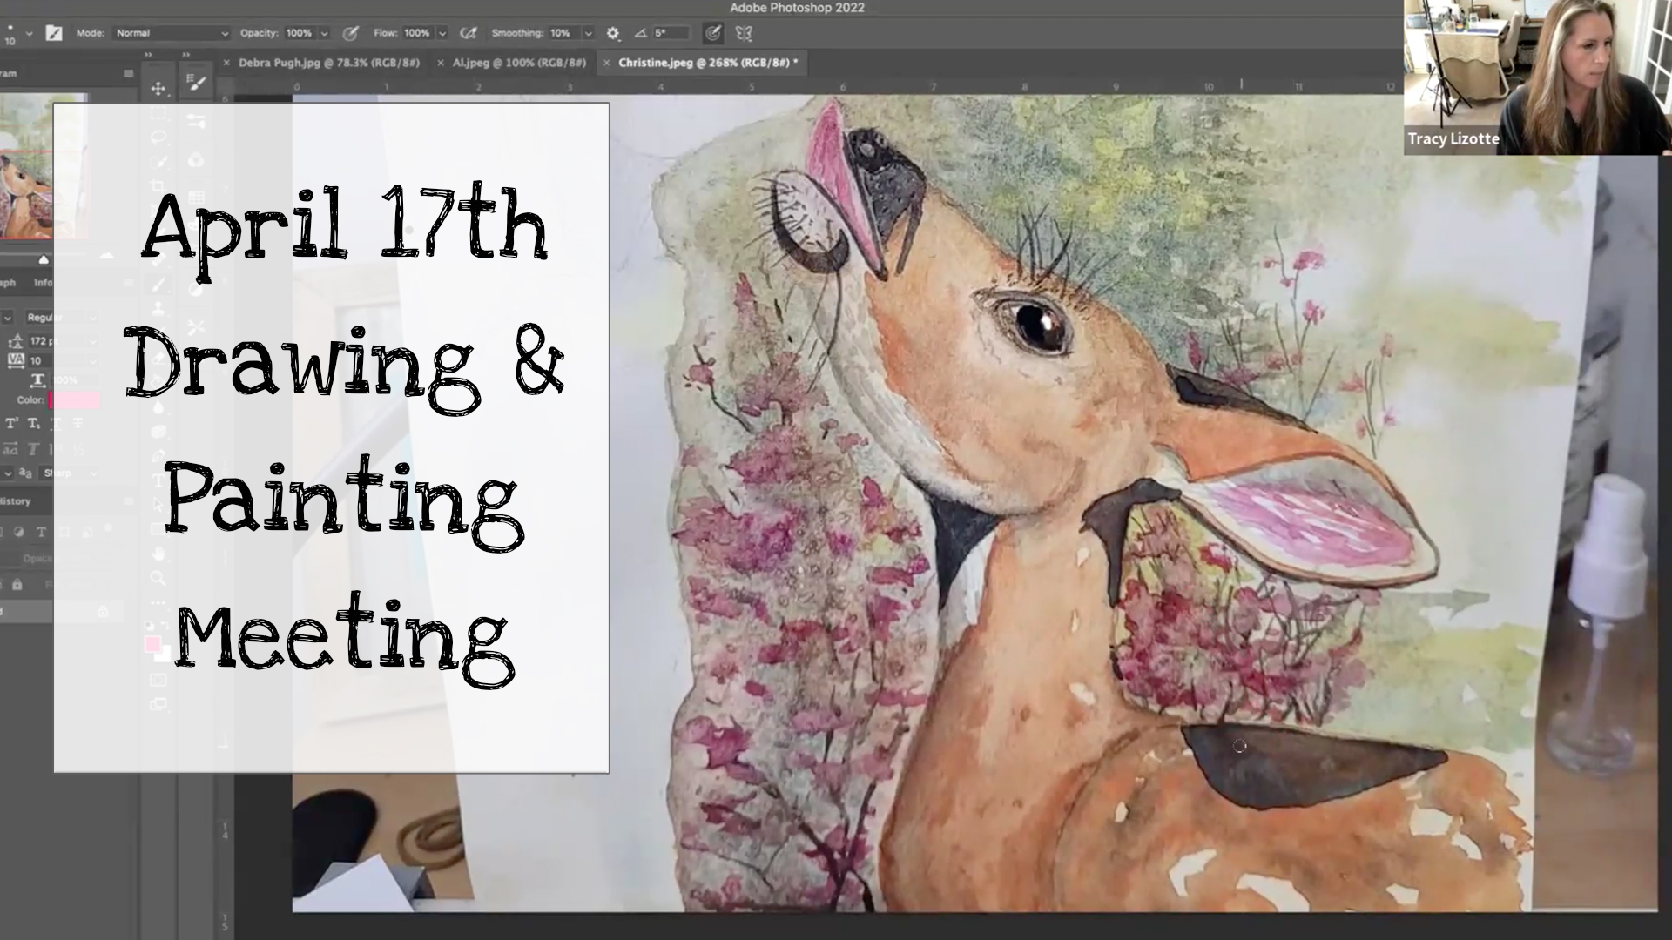Image resolution: width=1672 pixels, height=940 pixels.
Task: Open the blend Mode Normal dropdown
Action: (x=172, y=33)
